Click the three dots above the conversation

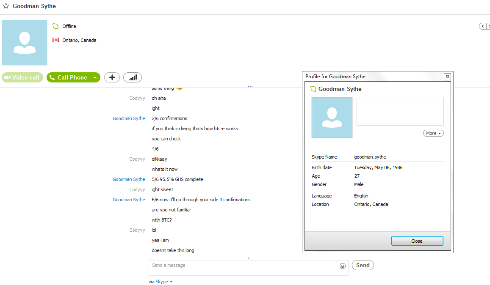coord(250,87)
